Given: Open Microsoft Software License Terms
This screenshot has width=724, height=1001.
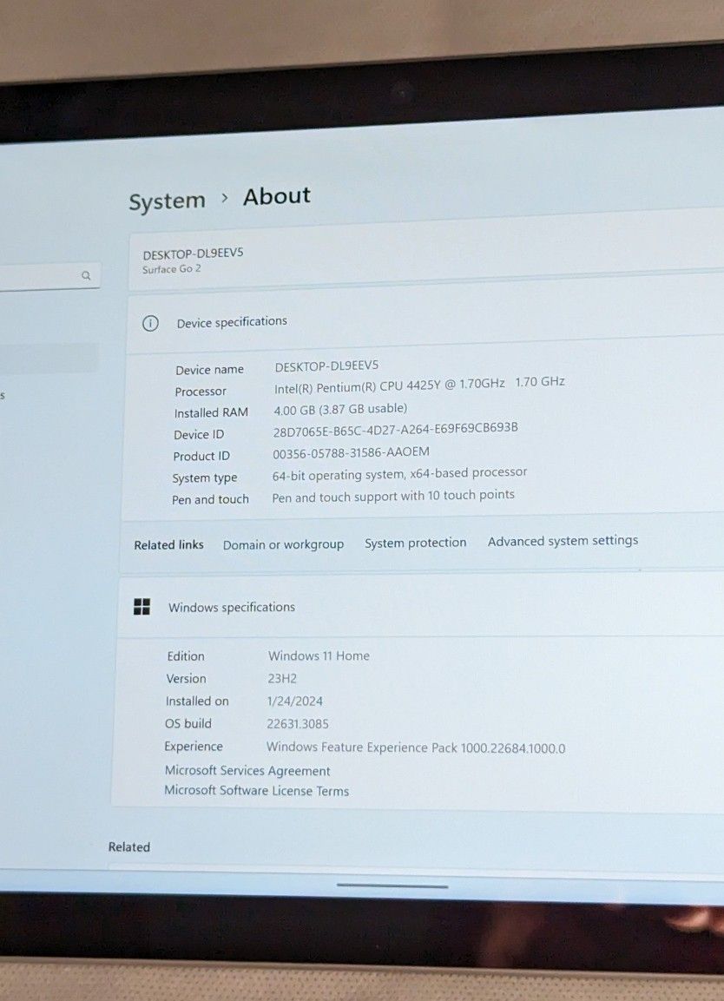Looking at the screenshot, I should click(256, 791).
